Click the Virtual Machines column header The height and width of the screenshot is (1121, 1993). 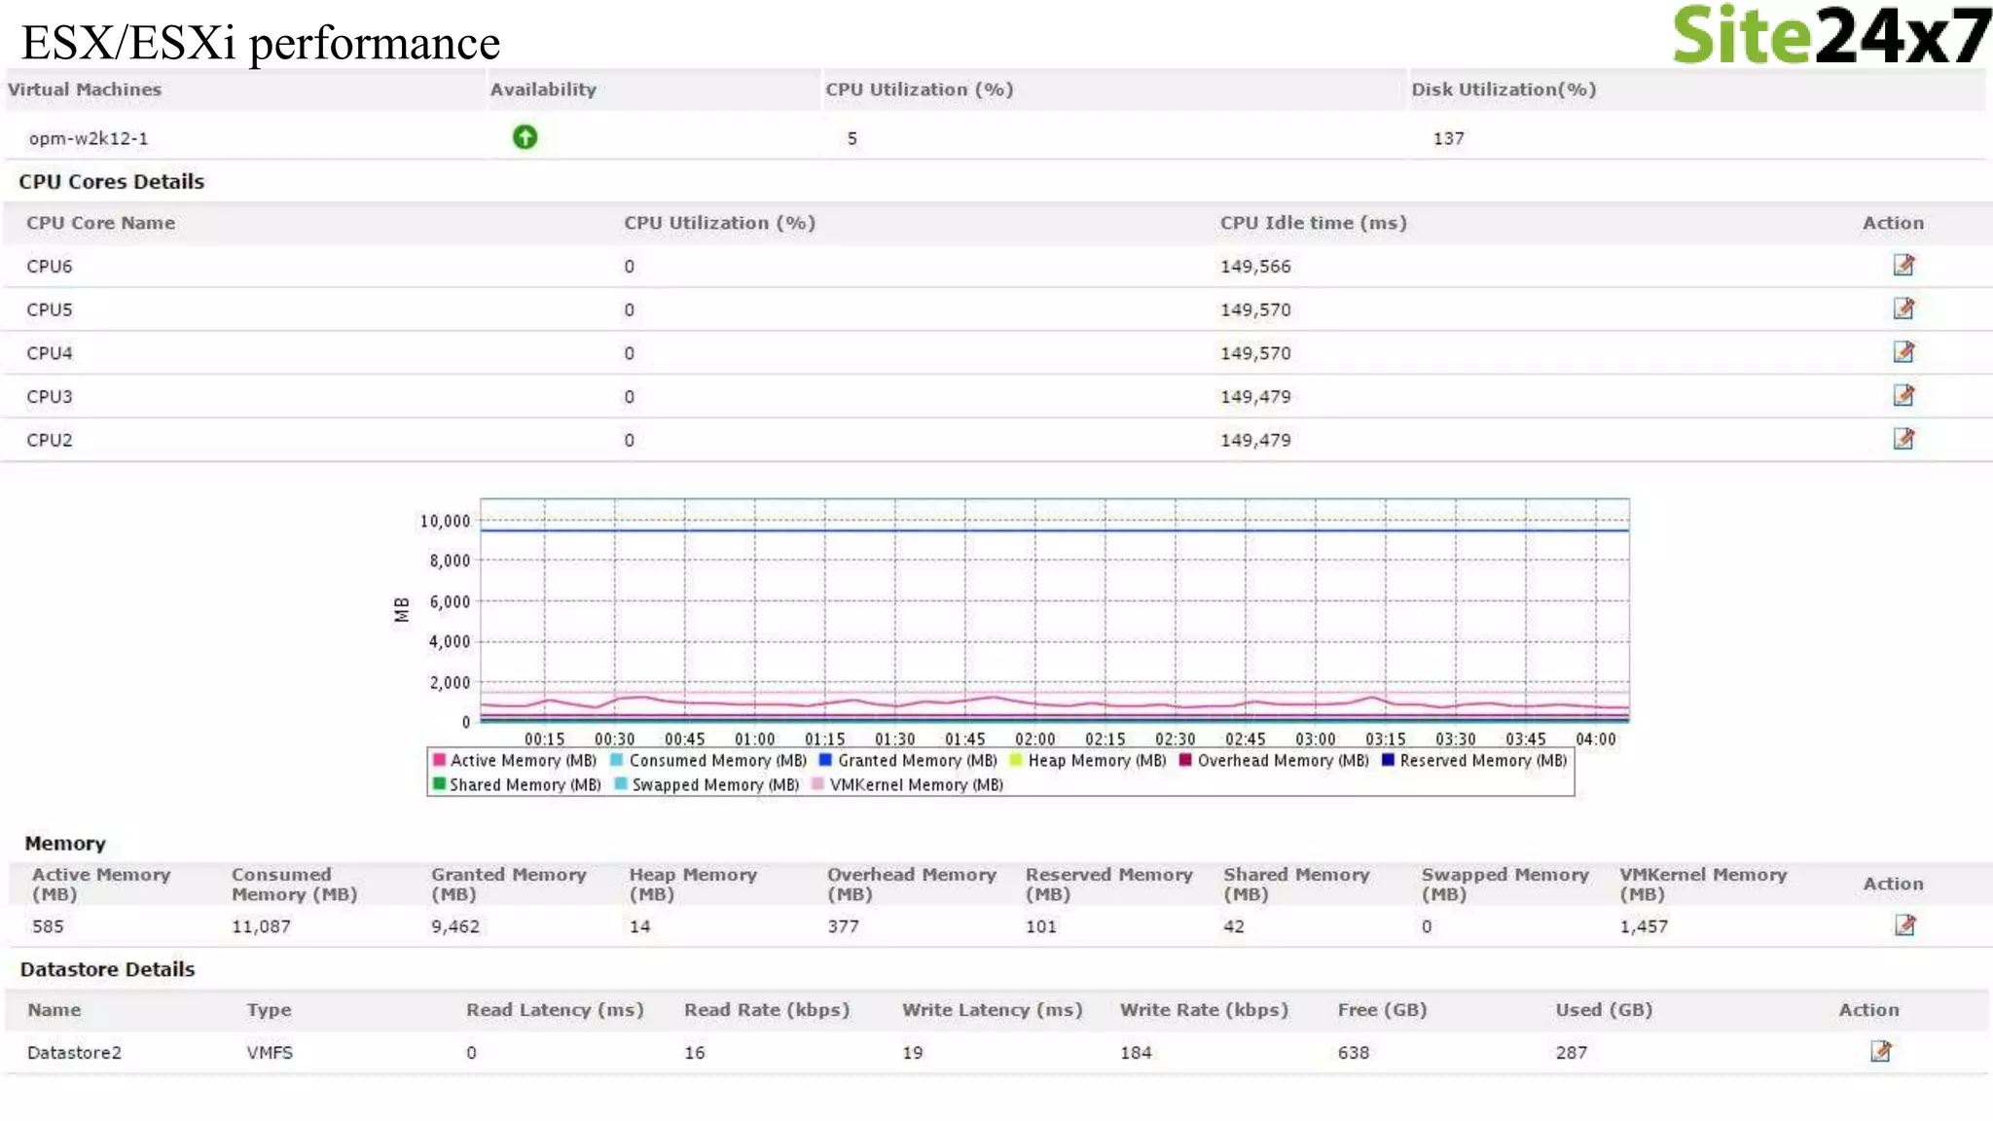coord(85,90)
